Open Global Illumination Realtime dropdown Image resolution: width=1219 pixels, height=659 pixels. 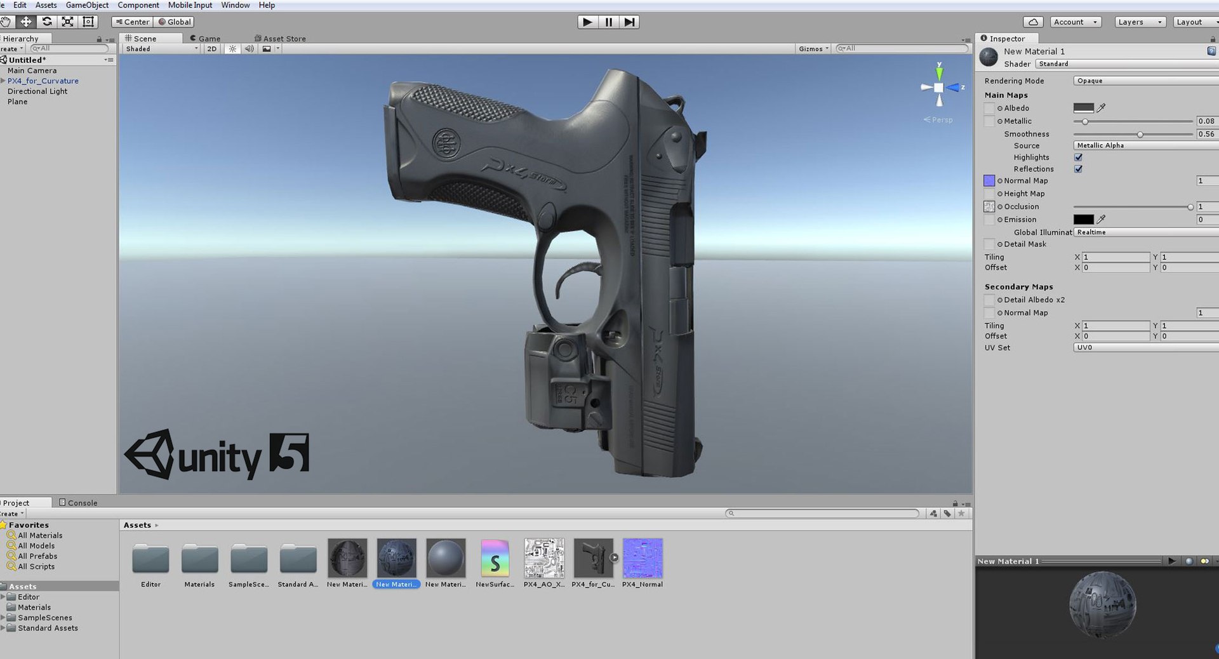[x=1146, y=232]
